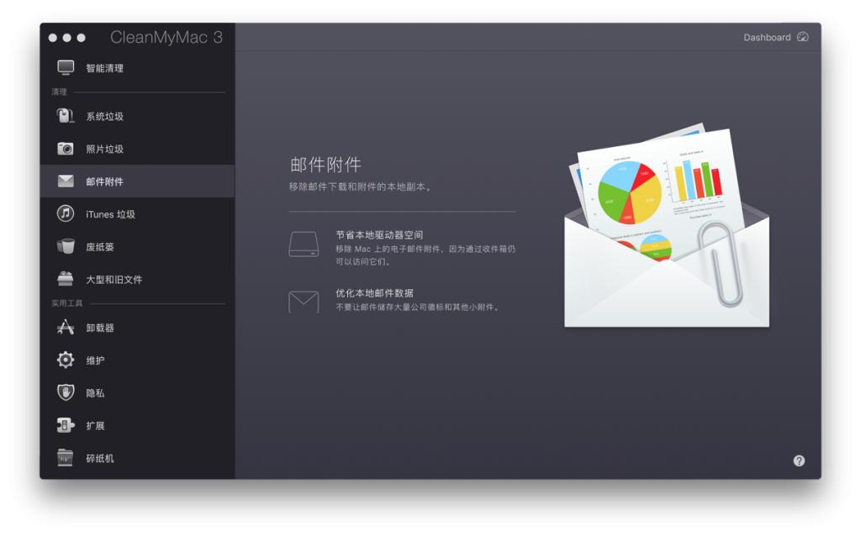Click the envelope icon beside 优化本地邮件数据
The width and height of the screenshot is (861, 536).
(x=305, y=300)
